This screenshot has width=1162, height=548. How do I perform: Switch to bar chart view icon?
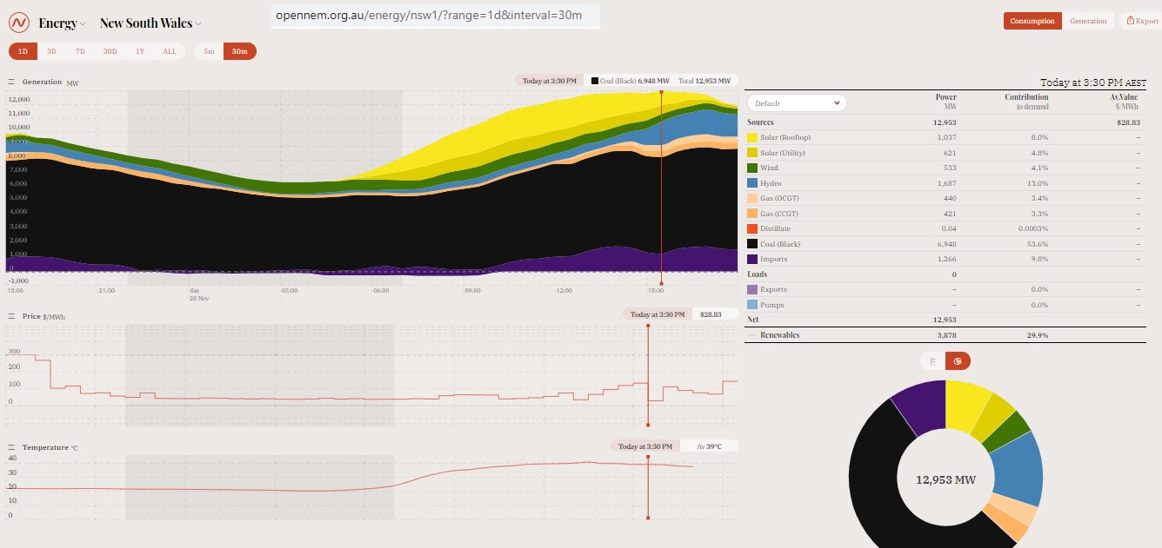point(932,360)
